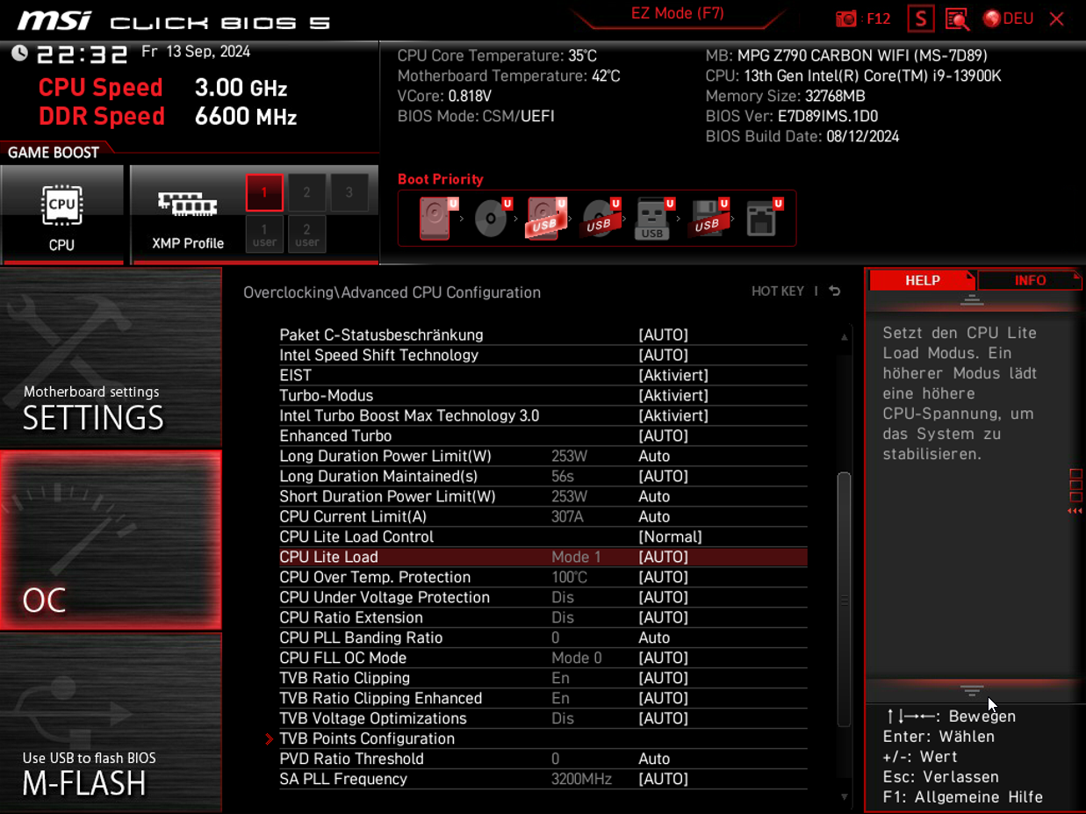Toggle CPU Game Boost button
1086x814 pixels.
61,214
